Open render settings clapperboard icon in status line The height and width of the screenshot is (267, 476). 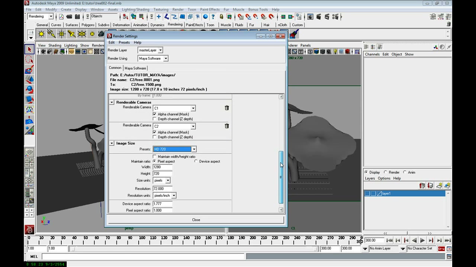pos(335,17)
